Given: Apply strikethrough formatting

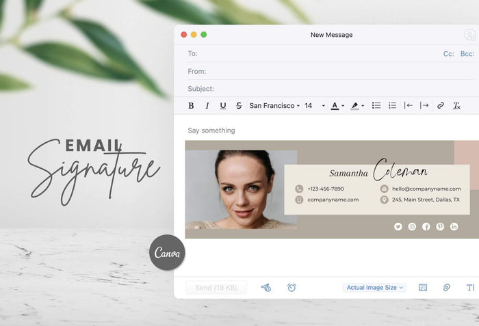Looking at the screenshot, I should [239, 106].
